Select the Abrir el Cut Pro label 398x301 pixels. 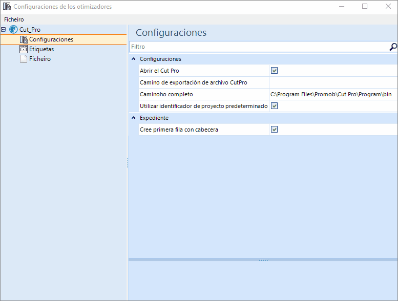click(x=159, y=71)
